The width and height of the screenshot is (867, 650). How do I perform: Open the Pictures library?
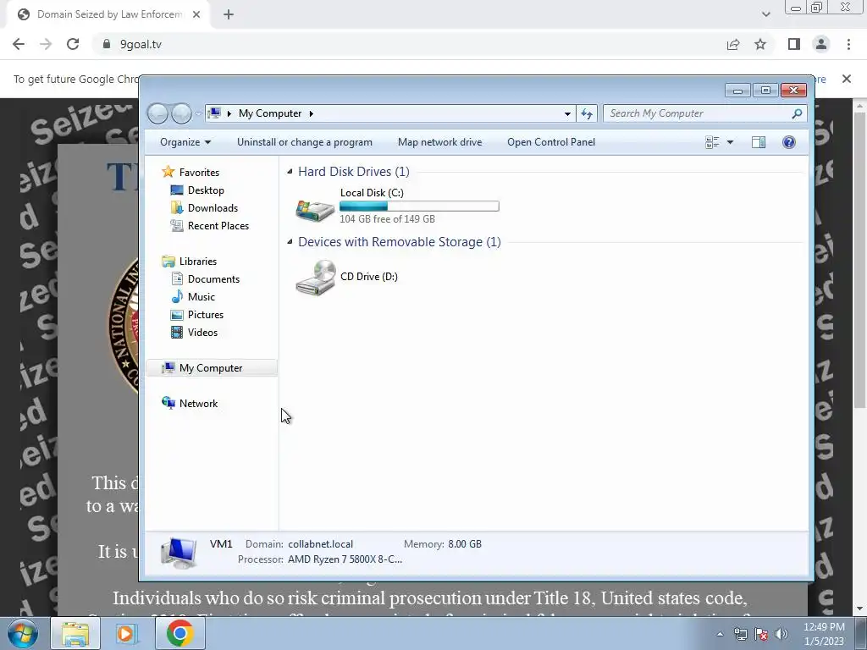coord(206,315)
